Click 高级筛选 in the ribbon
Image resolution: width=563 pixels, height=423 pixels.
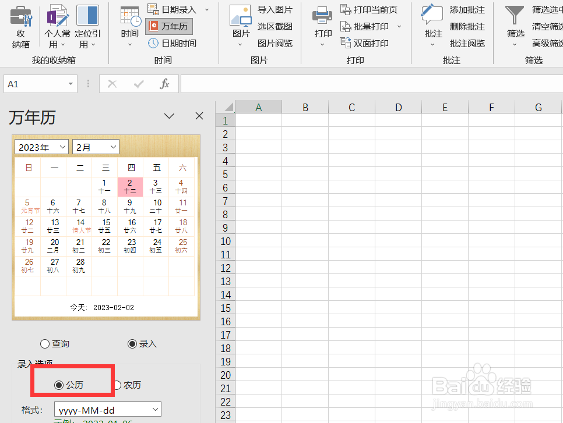pyautogui.click(x=547, y=44)
